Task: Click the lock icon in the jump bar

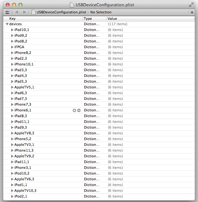Action: pos(192,12)
